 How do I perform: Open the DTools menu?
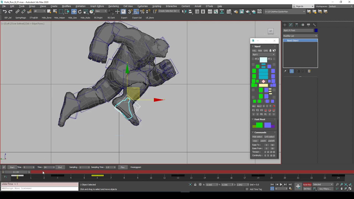coord(209,6)
